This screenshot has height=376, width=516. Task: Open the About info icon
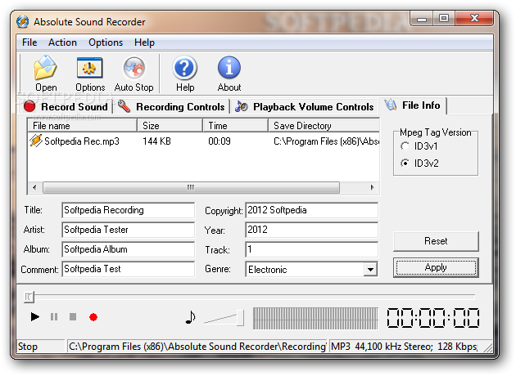point(229,68)
